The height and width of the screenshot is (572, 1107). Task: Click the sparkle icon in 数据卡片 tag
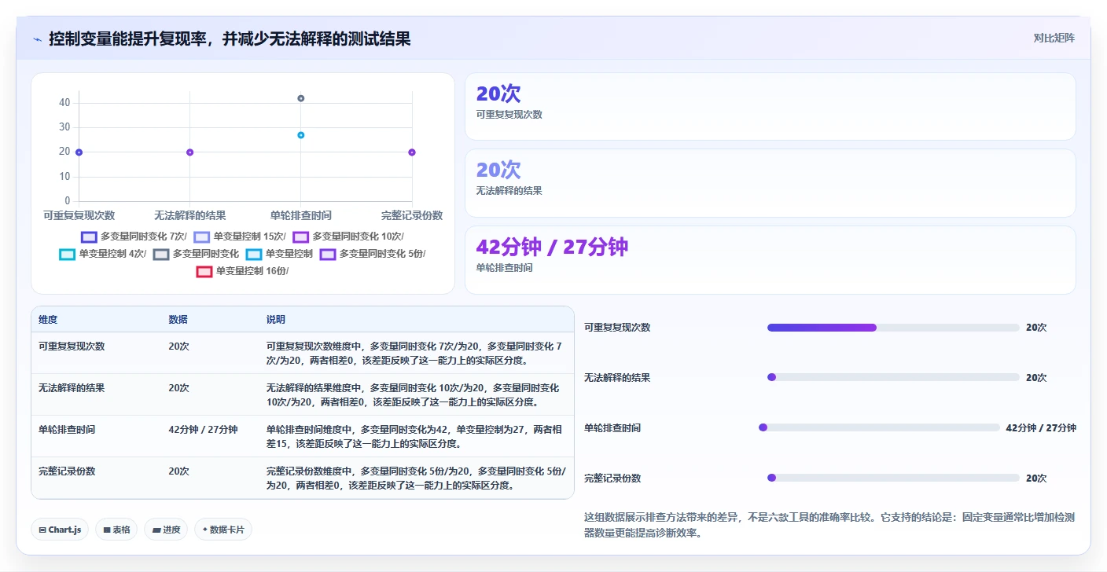coord(205,530)
